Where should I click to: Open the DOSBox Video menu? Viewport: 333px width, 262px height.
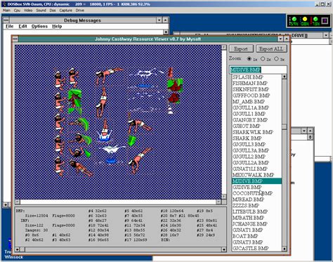point(28,11)
